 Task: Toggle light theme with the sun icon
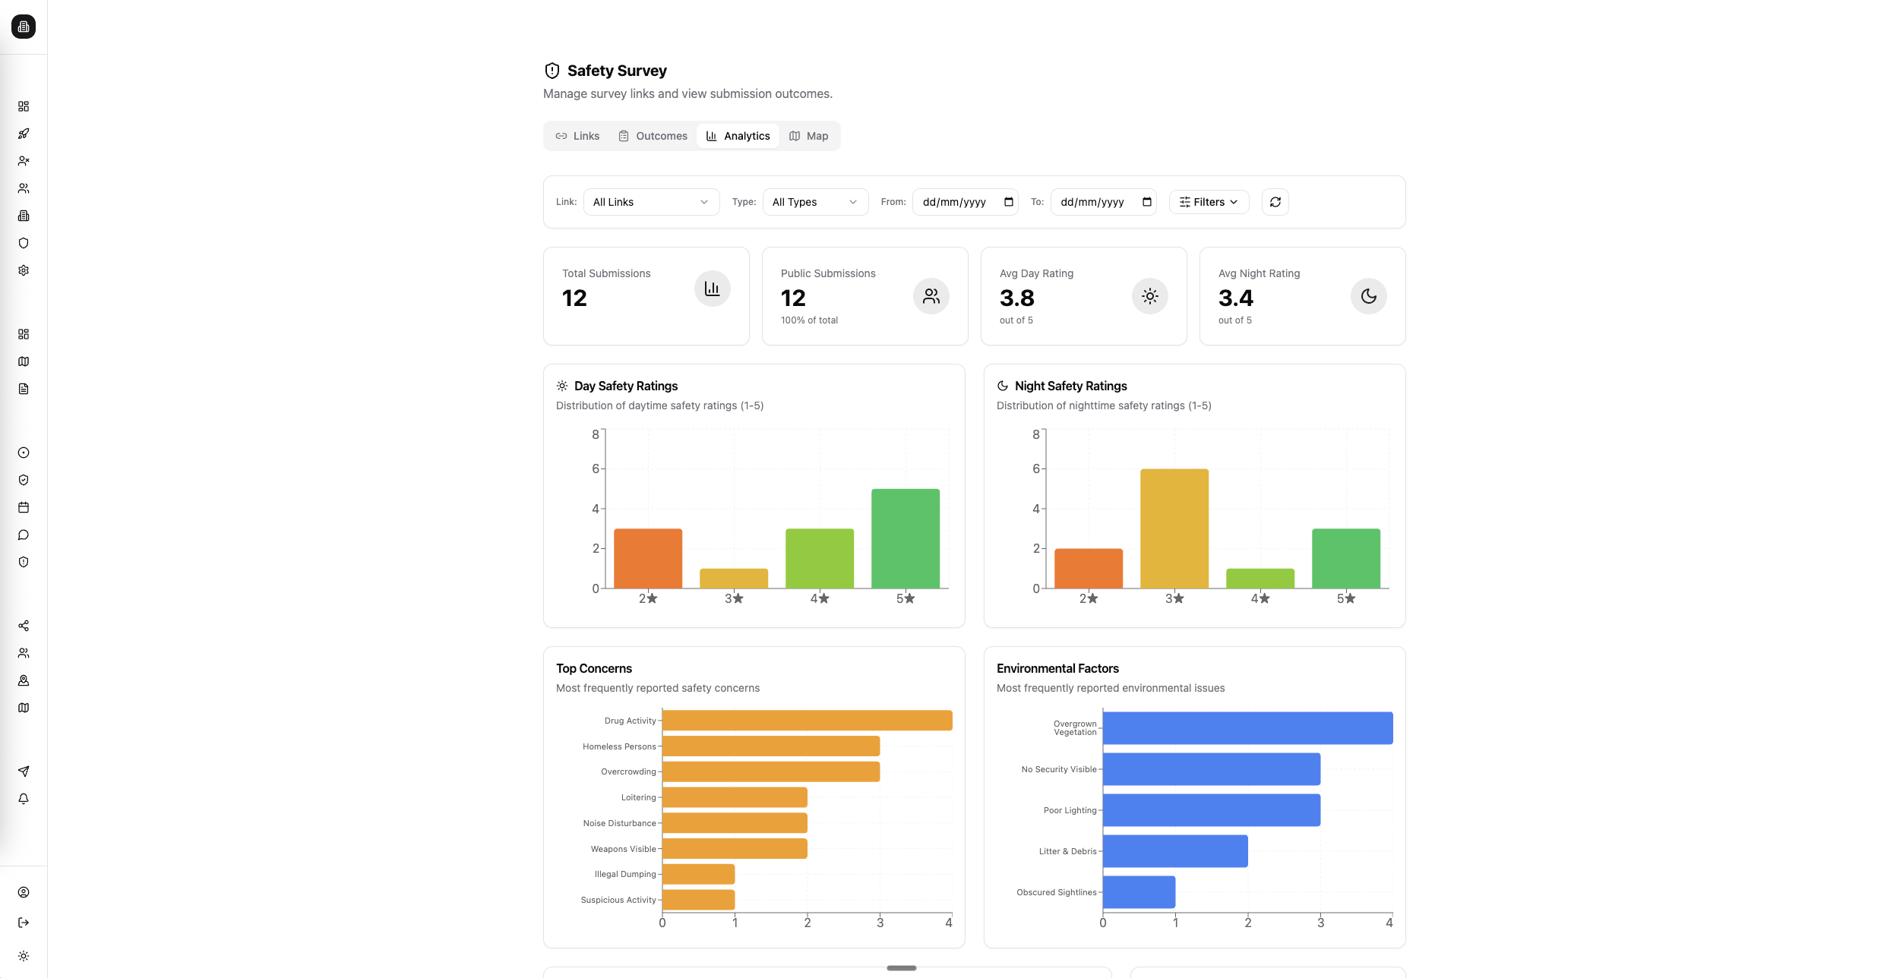(x=24, y=956)
